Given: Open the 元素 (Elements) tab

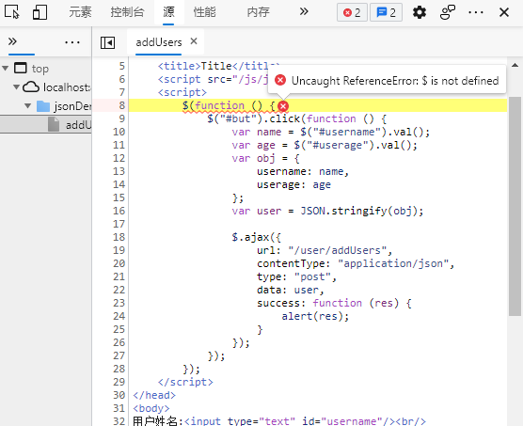Looking at the screenshot, I should coord(80,12).
